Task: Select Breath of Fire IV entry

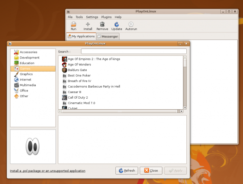Action: coord(79,81)
